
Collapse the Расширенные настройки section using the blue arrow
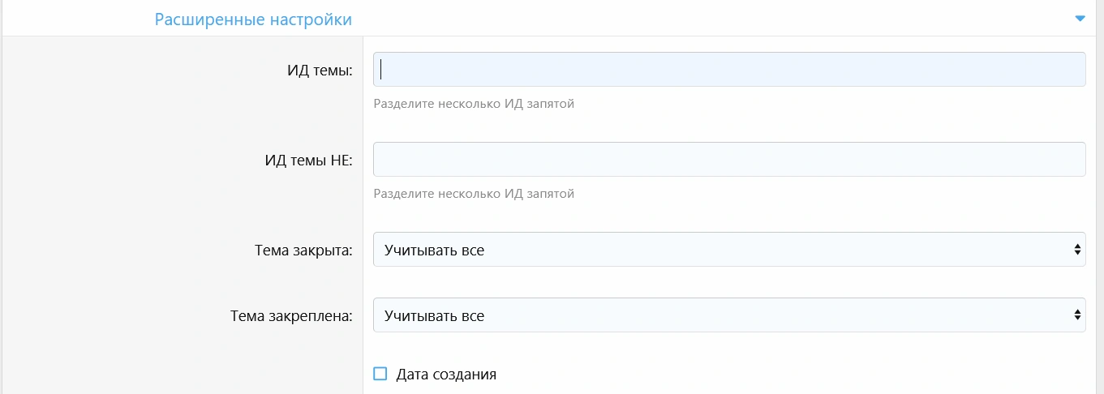(1080, 19)
